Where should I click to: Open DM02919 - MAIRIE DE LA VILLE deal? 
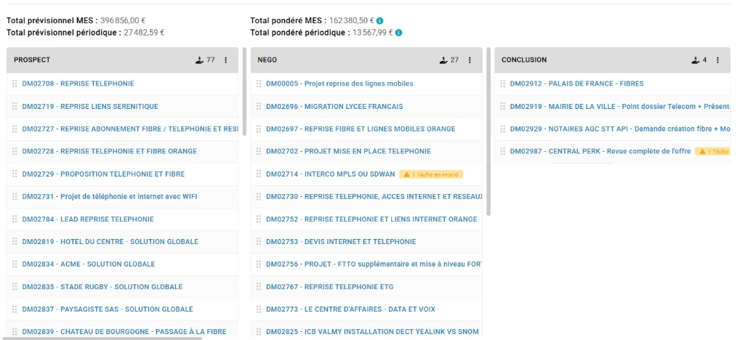[620, 106]
